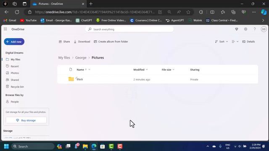Open the Details pane
The width and height of the screenshot is (269, 151).
(x=248, y=42)
